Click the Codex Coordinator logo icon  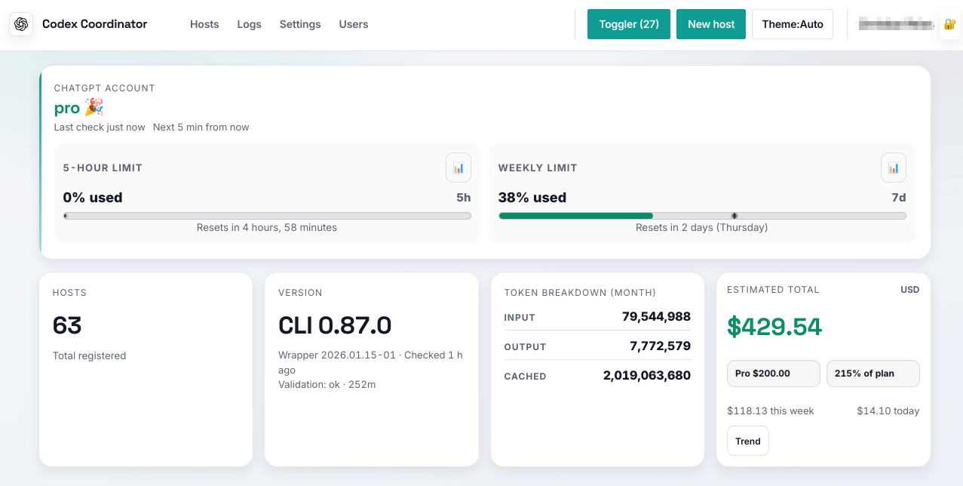[21, 24]
